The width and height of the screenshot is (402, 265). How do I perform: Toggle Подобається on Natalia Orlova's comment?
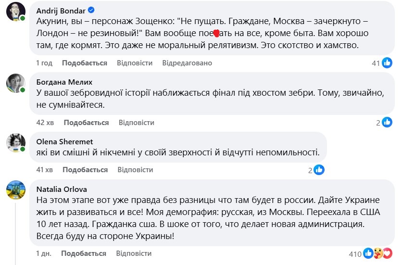(x=84, y=253)
